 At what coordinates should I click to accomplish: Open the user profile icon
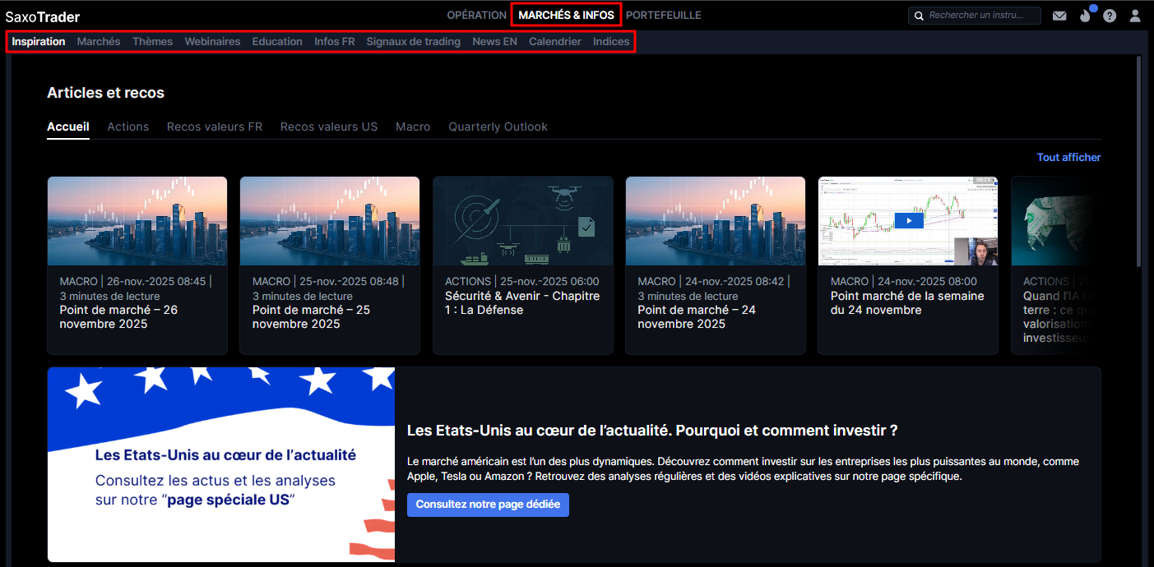(1135, 16)
